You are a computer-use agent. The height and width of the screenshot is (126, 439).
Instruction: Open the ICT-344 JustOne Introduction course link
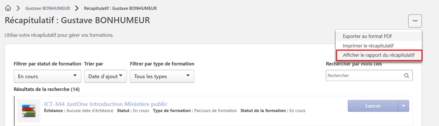pos(106,104)
